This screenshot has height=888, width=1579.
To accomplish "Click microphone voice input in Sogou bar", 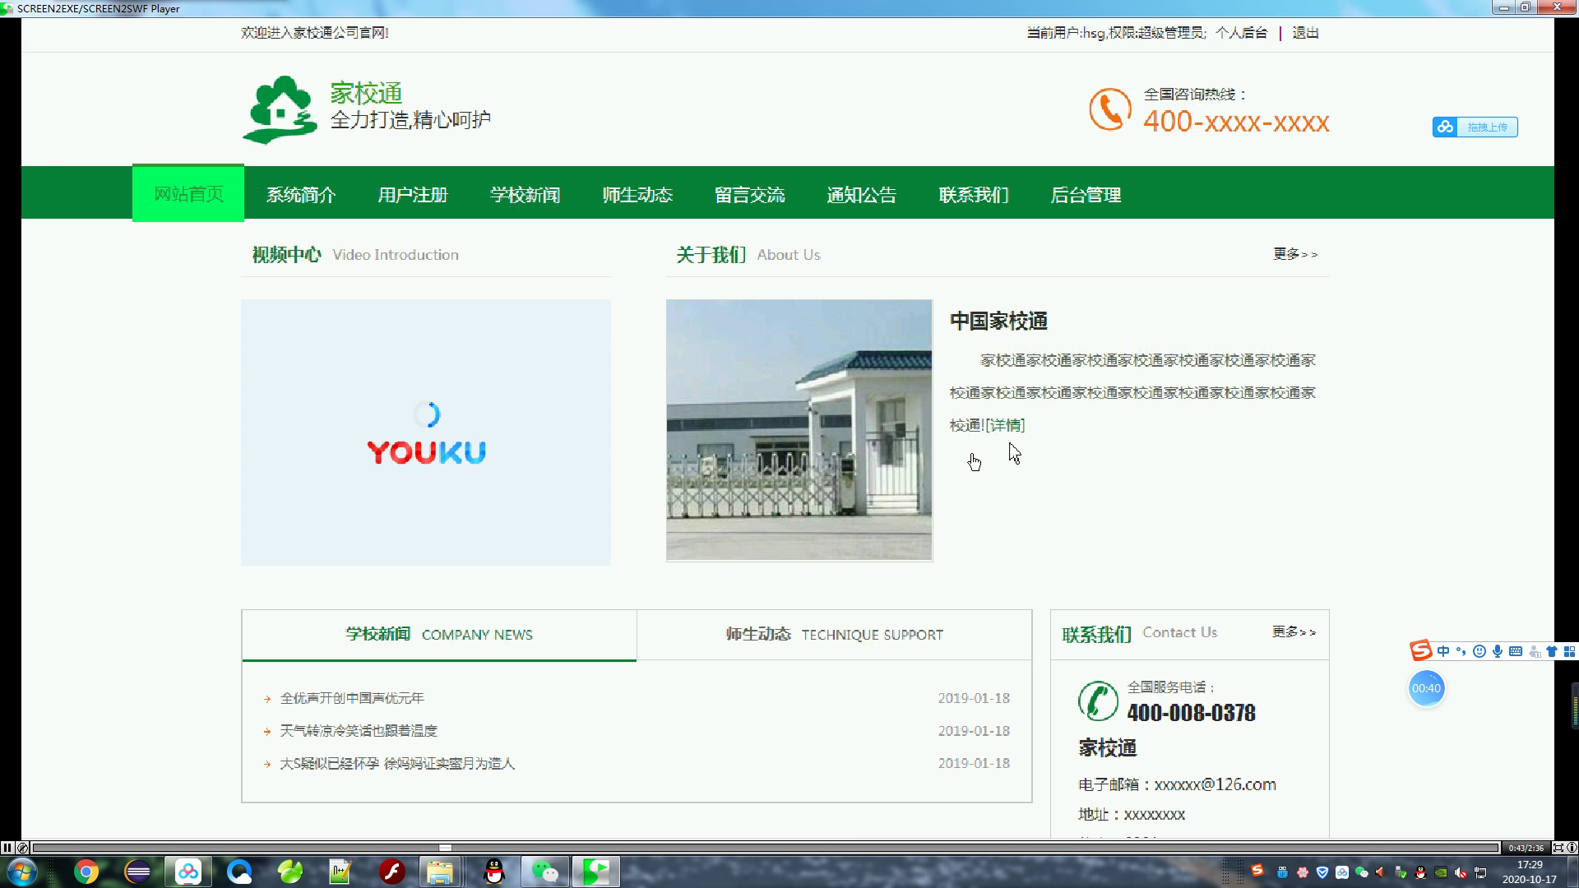I will tap(1498, 651).
